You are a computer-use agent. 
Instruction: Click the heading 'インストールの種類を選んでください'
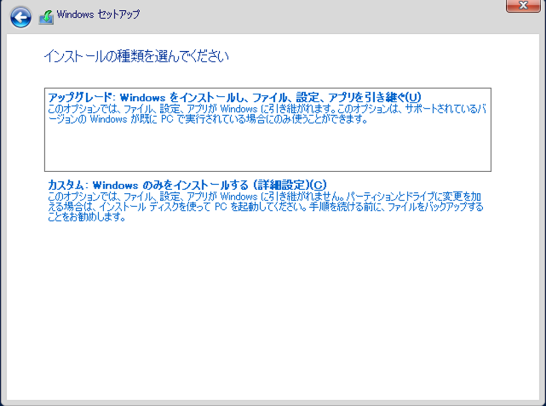(x=135, y=56)
